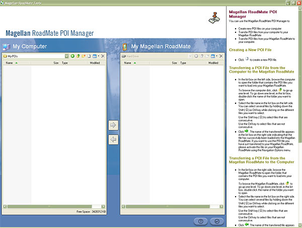
Task: Open the Hard Drive location dropdown
Action: (x=190, y=56)
